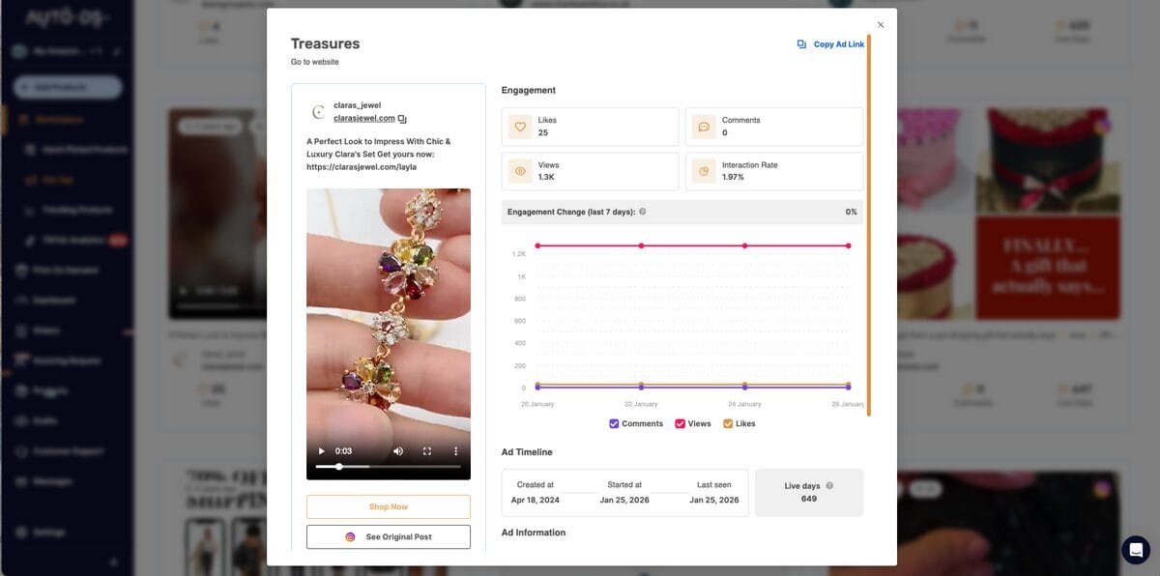
Task: Open the chat bubble in the bottom corner
Action: (x=1136, y=549)
